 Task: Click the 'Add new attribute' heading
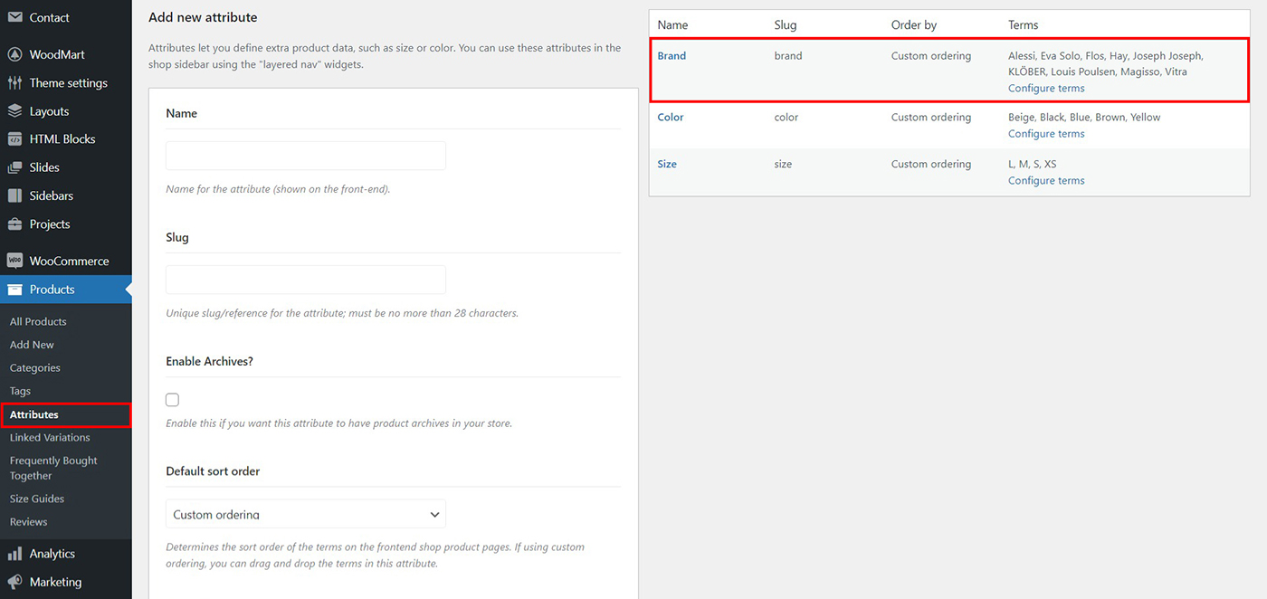pyautogui.click(x=203, y=17)
